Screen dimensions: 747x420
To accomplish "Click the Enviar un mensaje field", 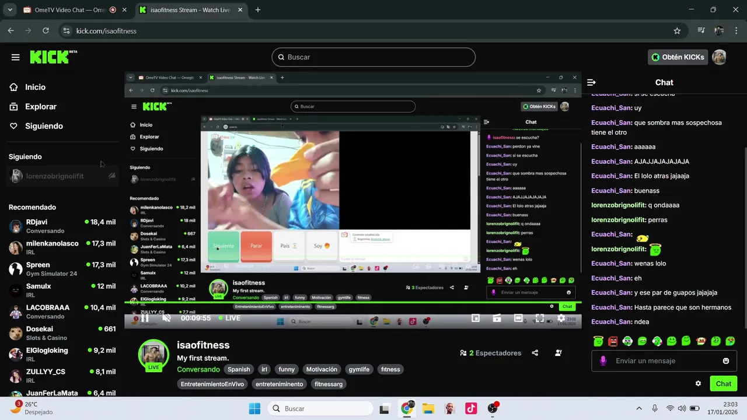I will tap(664, 361).
